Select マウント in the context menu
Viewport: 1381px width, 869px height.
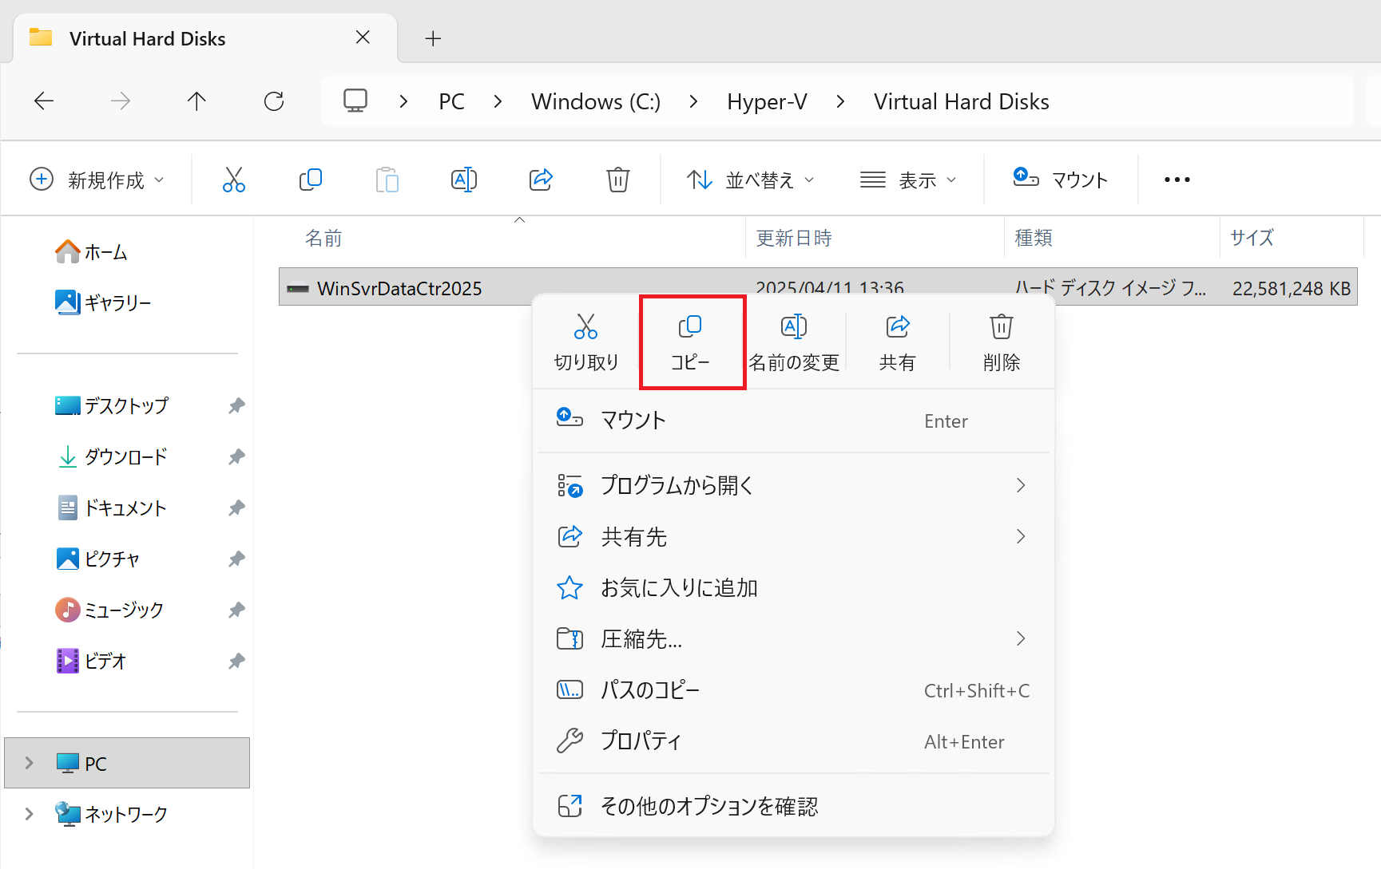(633, 421)
